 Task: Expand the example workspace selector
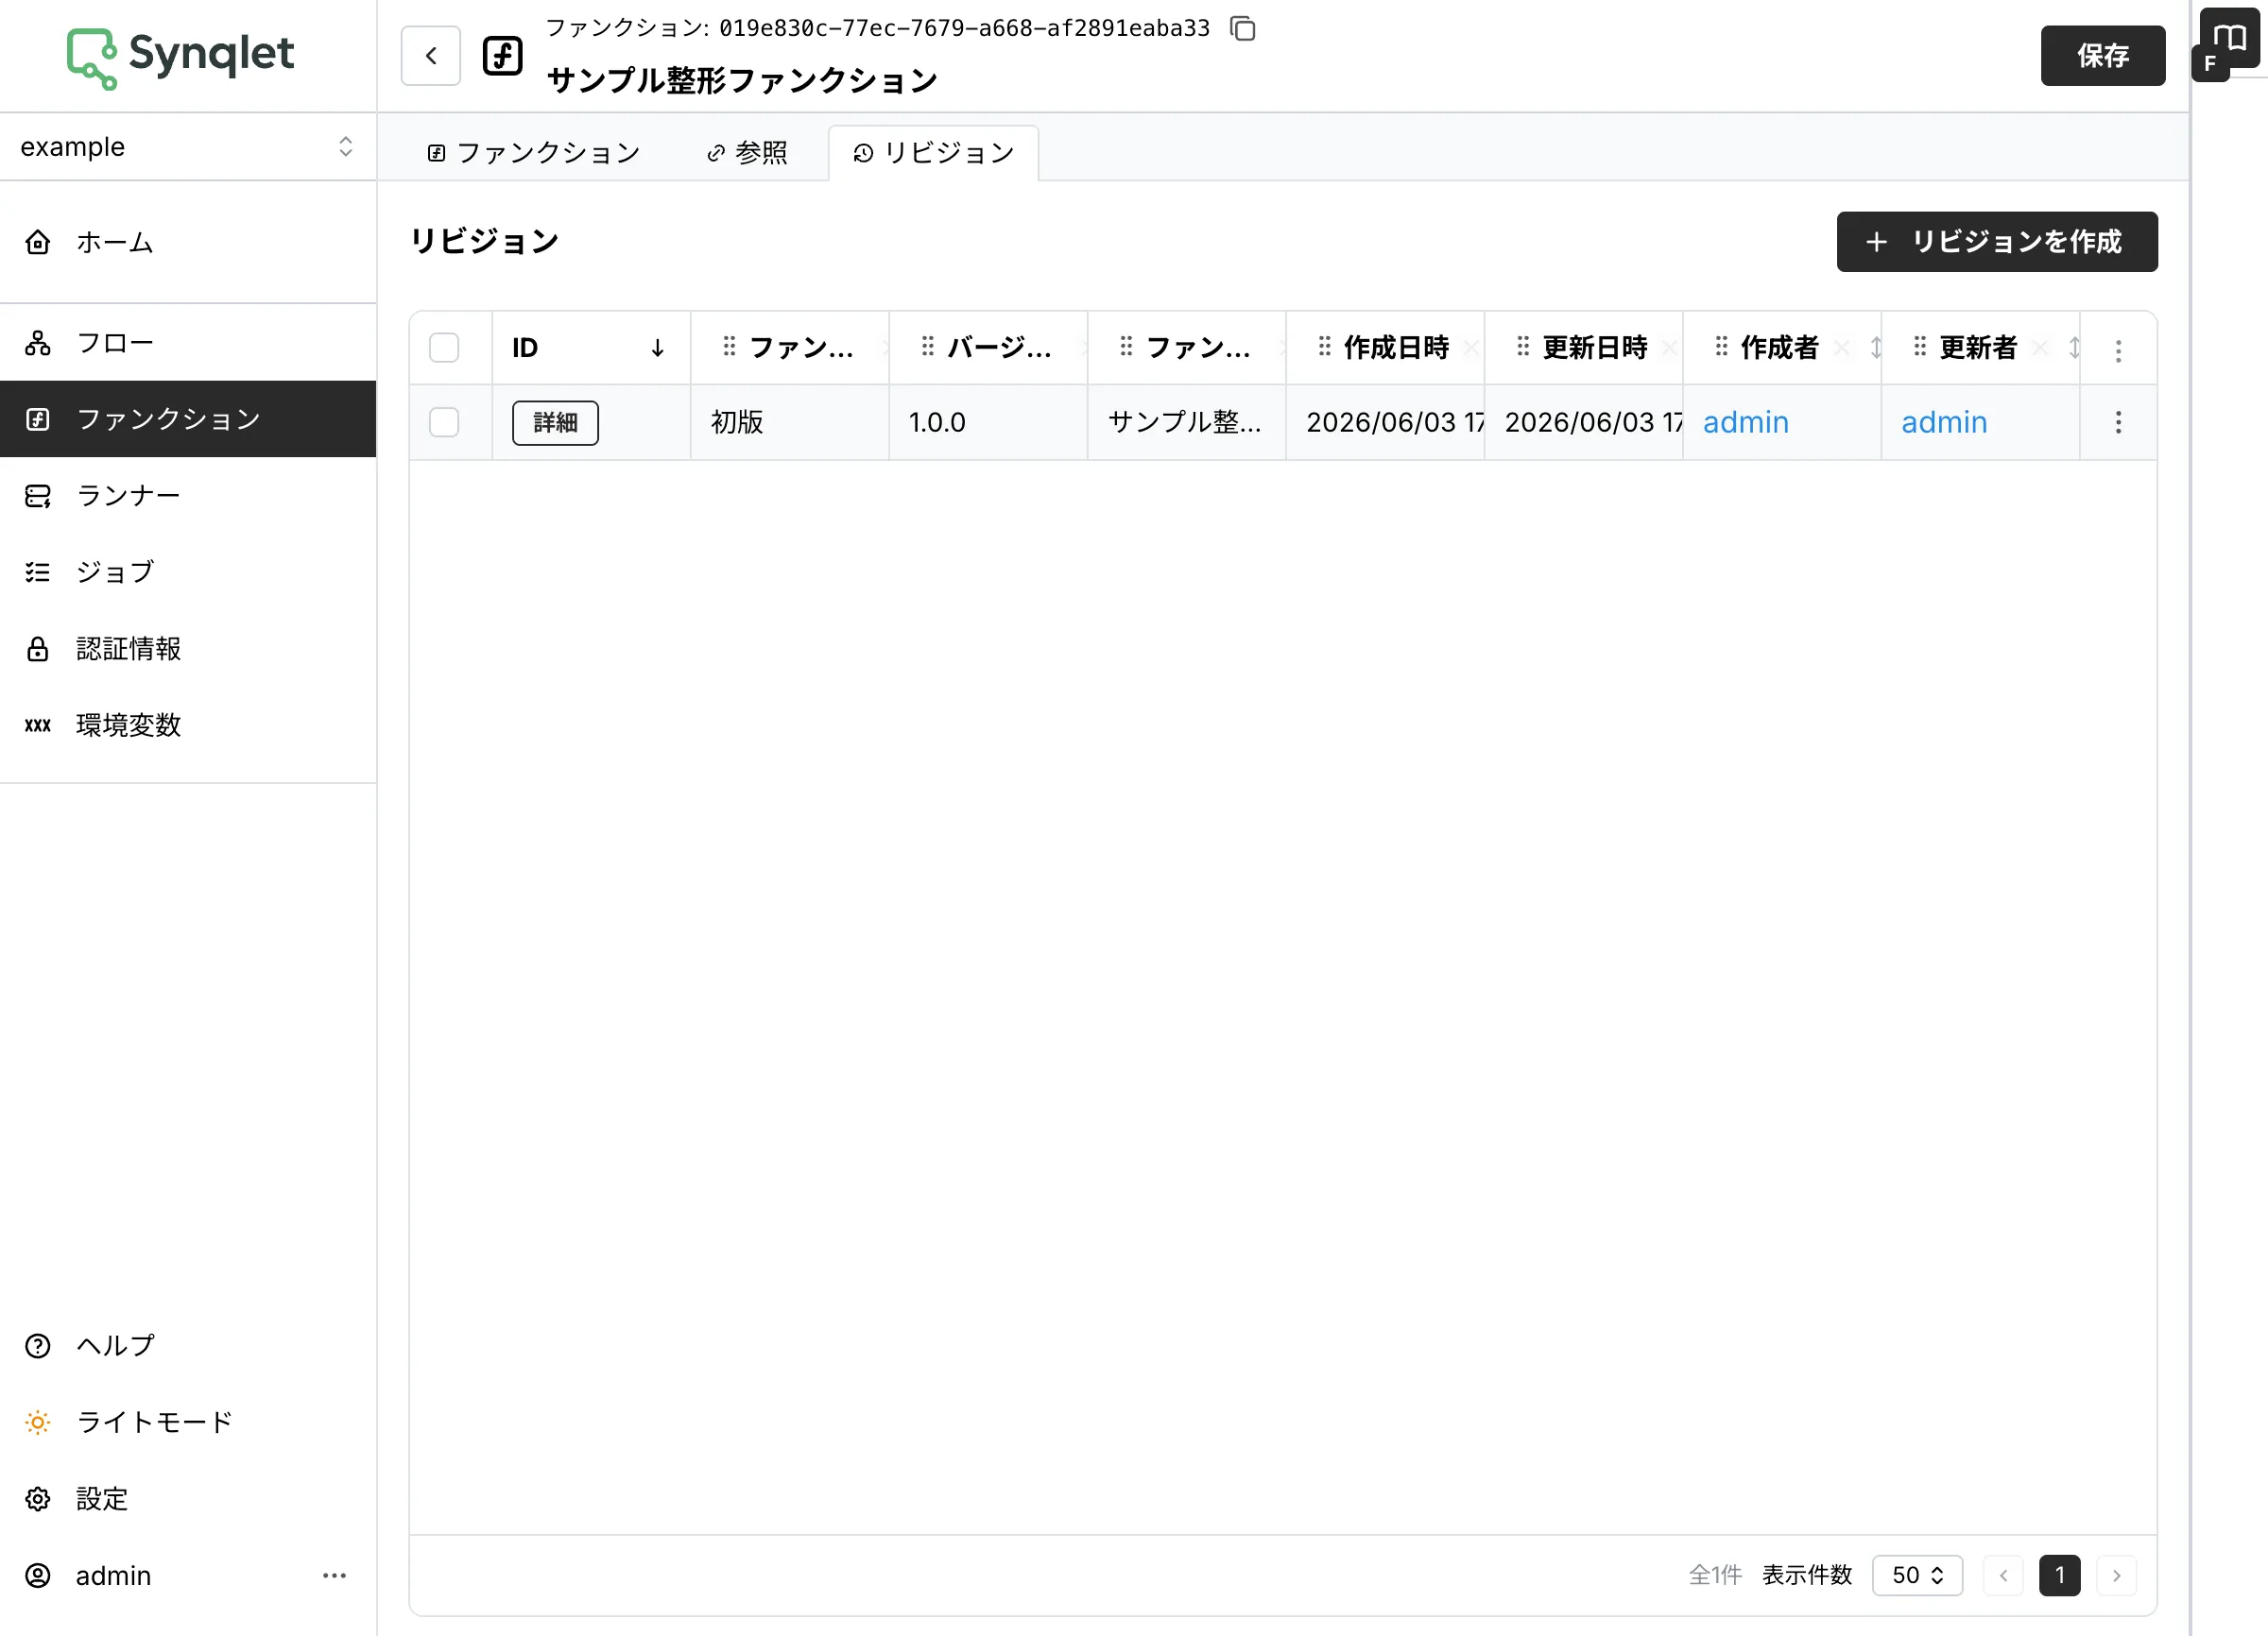[x=188, y=147]
